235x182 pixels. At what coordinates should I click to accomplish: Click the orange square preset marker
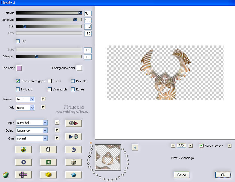[91, 143]
